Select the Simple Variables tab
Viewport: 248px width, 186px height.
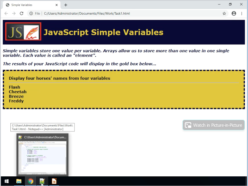[x=32, y=5]
